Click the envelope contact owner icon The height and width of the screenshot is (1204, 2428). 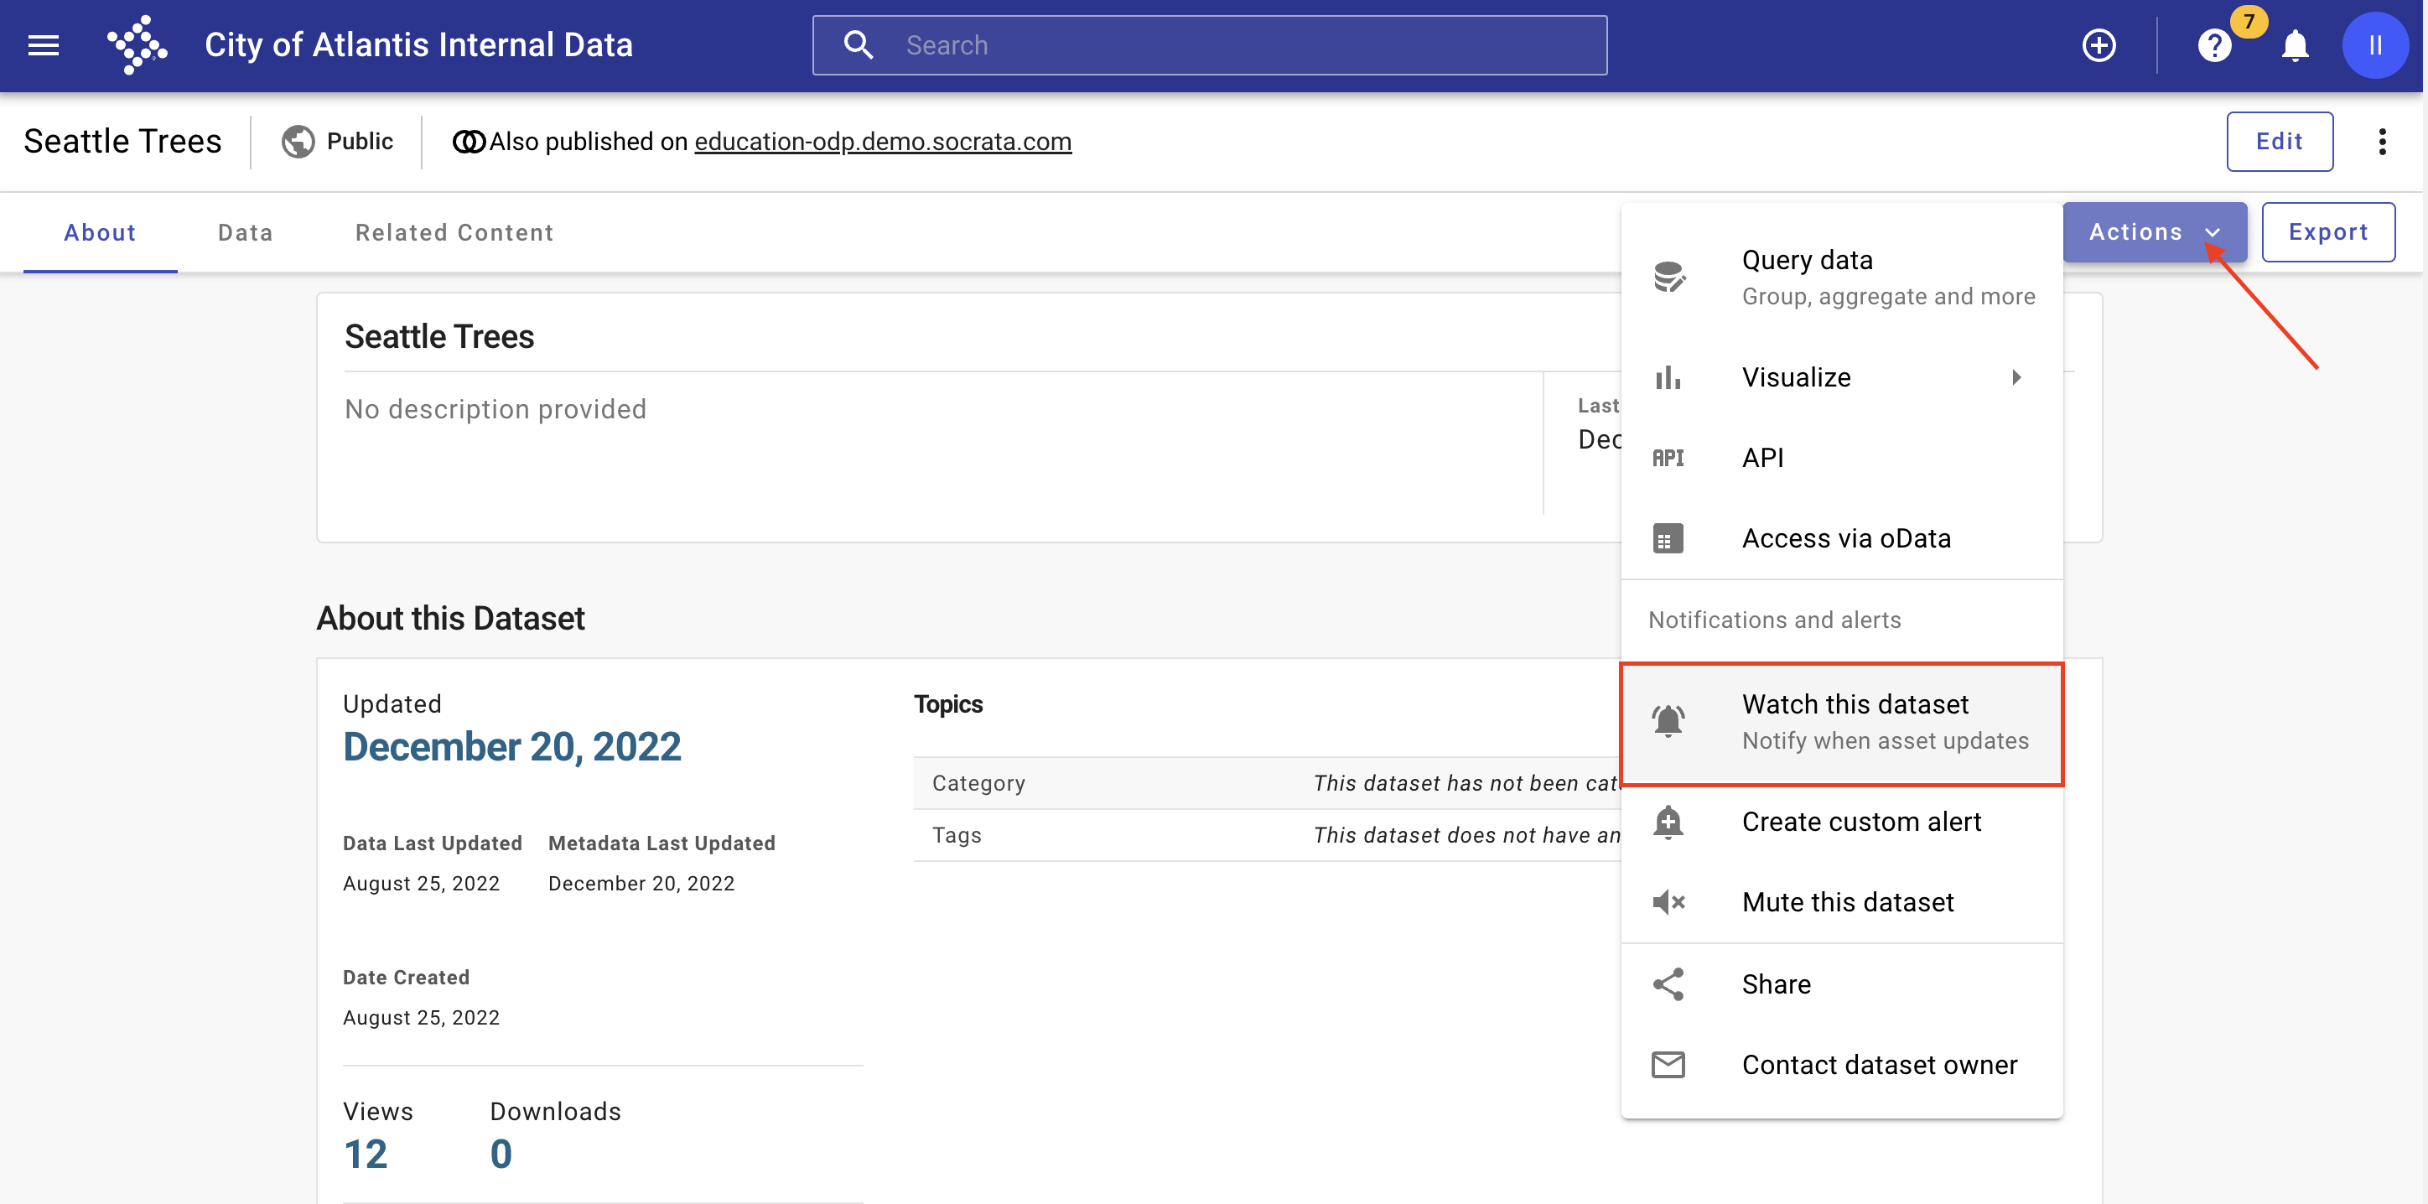[1668, 1065]
